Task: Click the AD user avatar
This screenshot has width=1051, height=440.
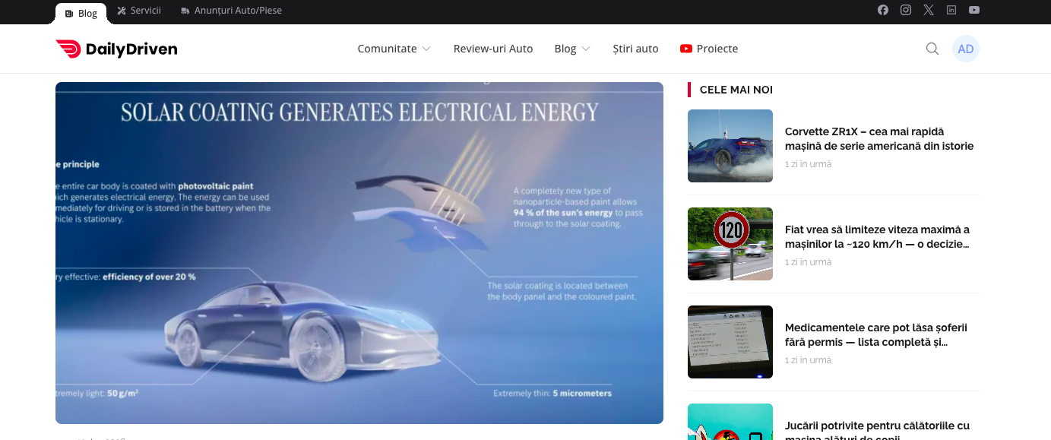Action: [966, 49]
